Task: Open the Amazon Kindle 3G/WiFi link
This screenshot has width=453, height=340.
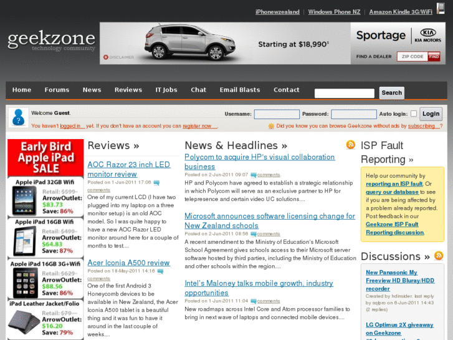Action: (401, 12)
